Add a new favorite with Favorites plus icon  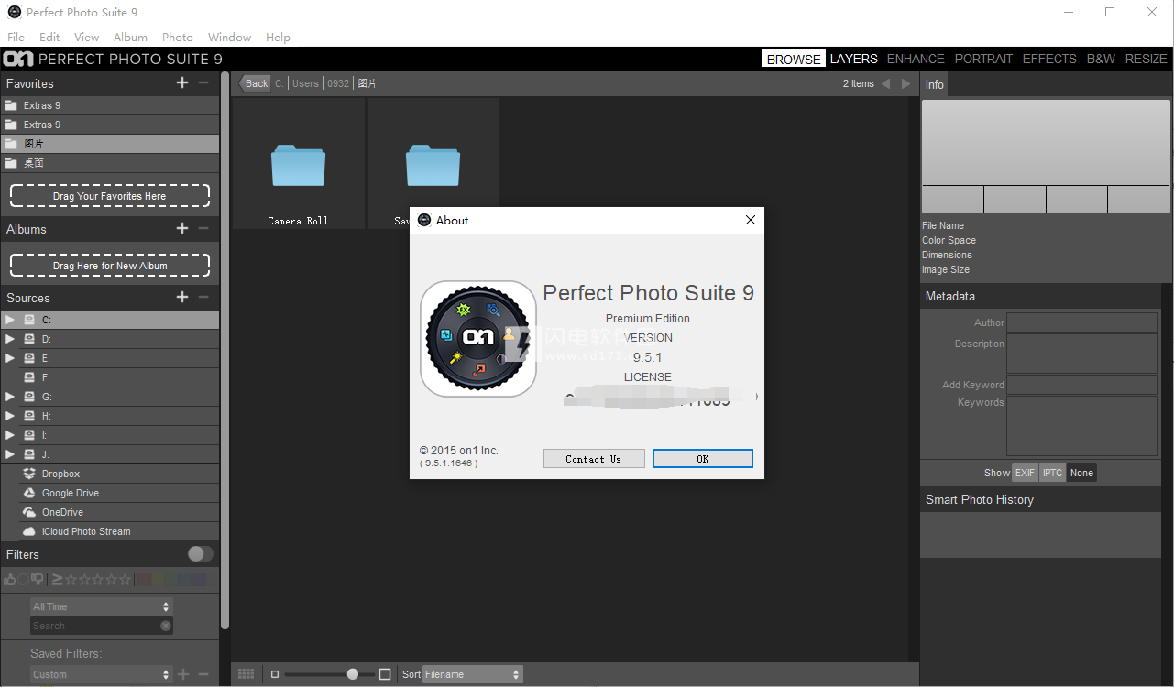[x=182, y=82]
